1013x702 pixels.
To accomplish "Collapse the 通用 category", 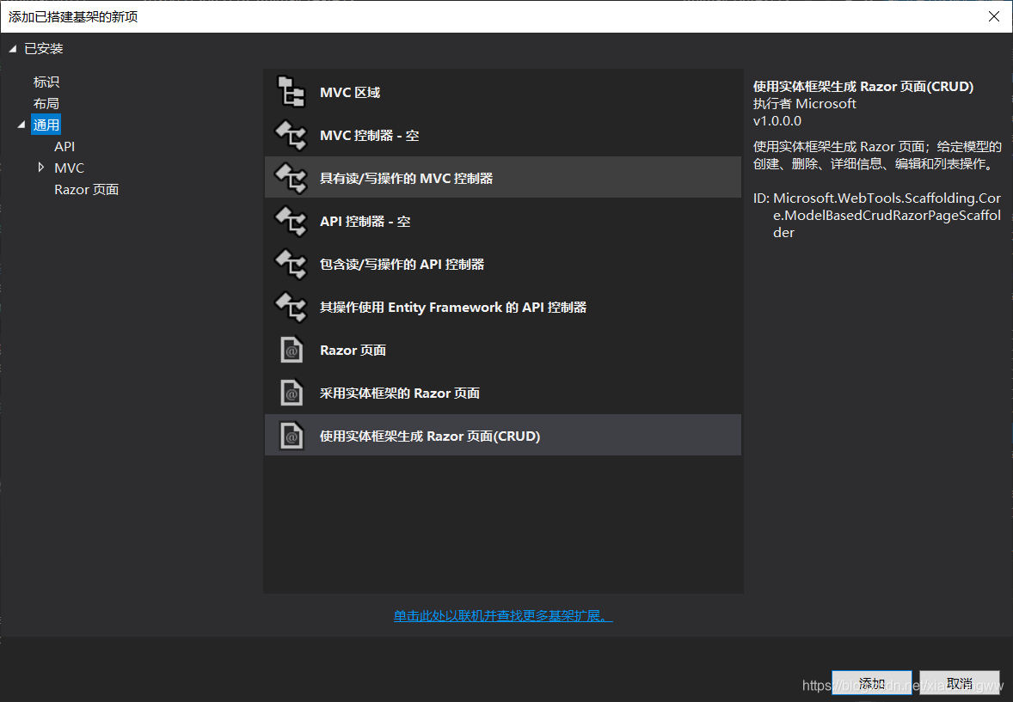I will 21,124.
